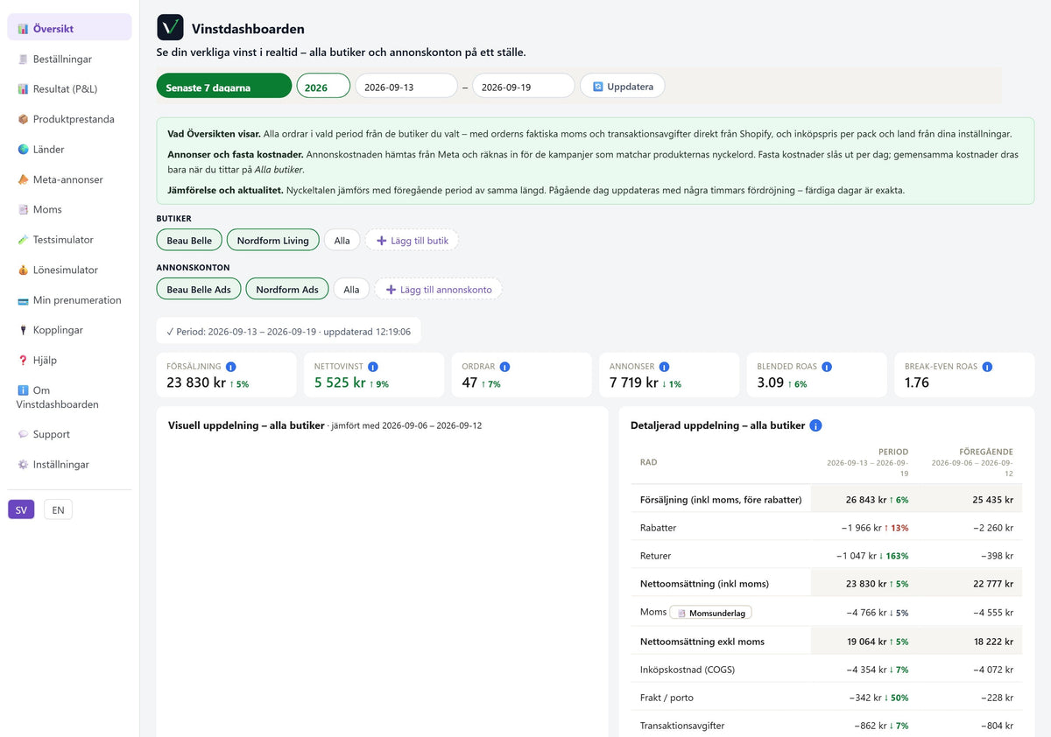Select the Senaste 7 dagarna range
This screenshot has width=1051, height=737.
(x=224, y=86)
